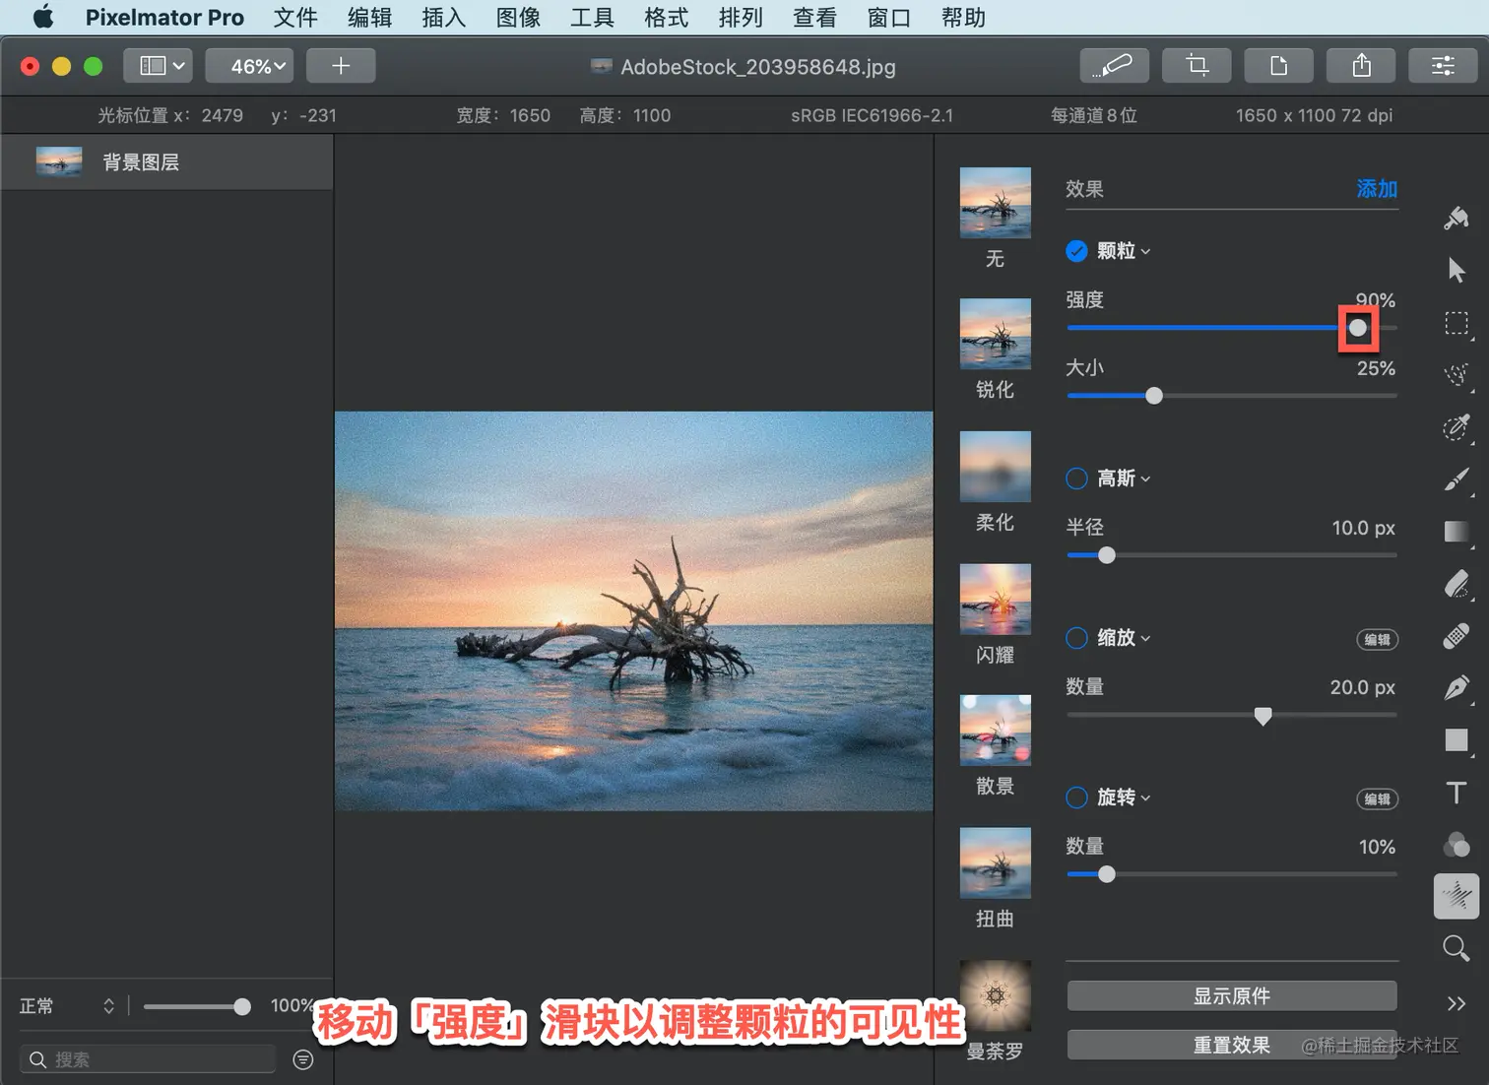Select the Pen tool
The image size is (1489, 1085).
(1457, 688)
